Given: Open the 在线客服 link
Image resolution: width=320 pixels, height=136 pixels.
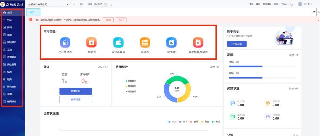Looking at the screenshot, I should click(267, 4).
